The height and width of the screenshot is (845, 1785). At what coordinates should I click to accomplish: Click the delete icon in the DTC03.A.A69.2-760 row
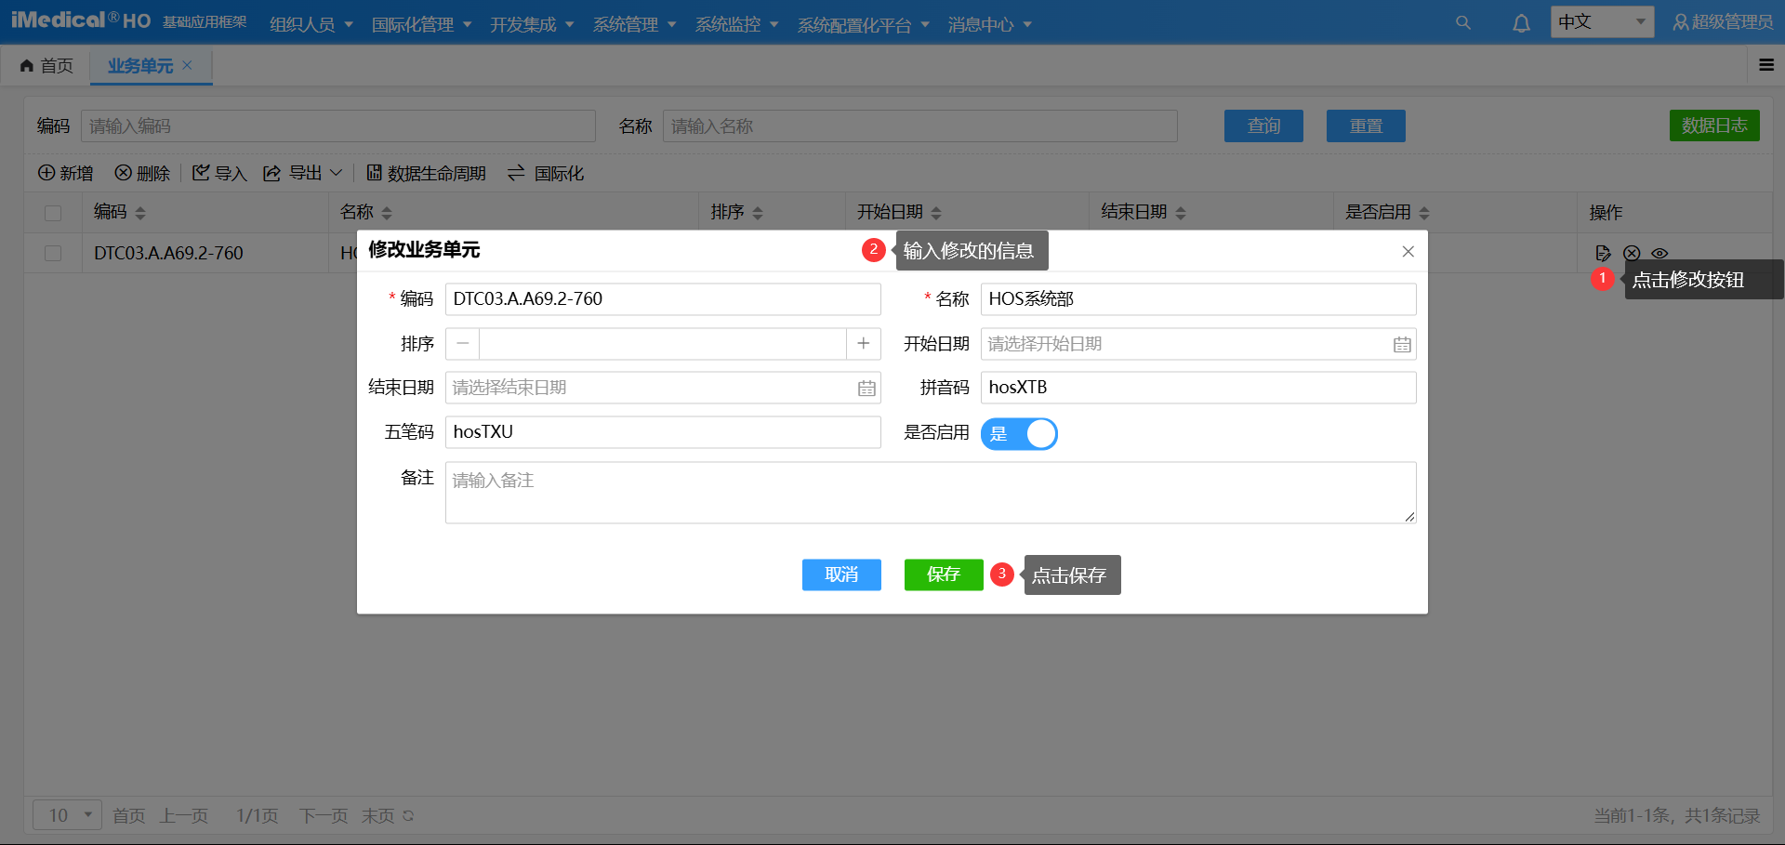click(1632, 253)
